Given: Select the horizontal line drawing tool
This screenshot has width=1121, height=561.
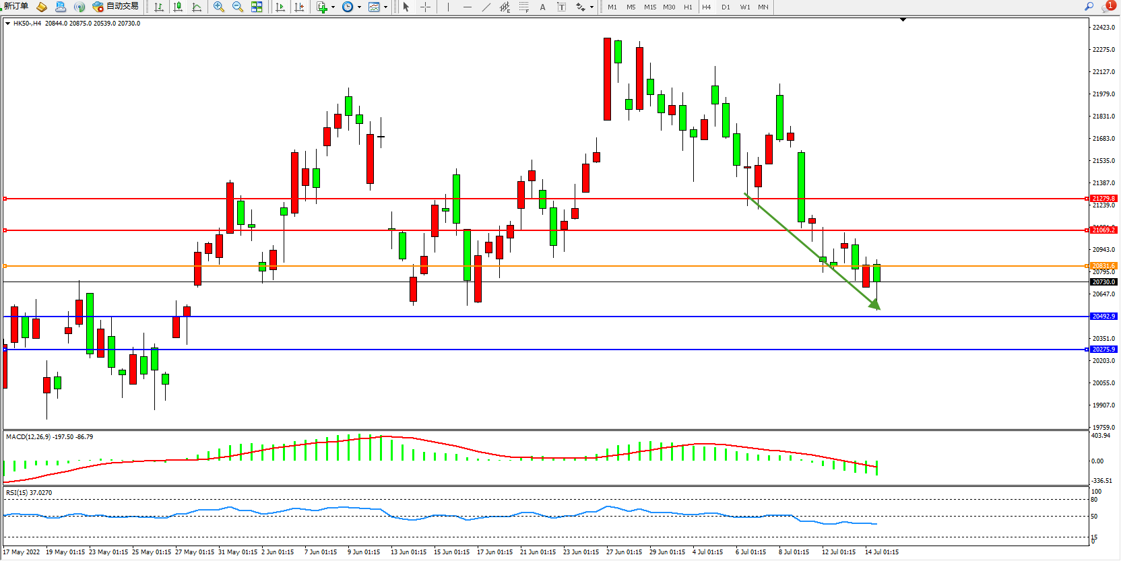Looking at the screenshot, I should 468,7.
